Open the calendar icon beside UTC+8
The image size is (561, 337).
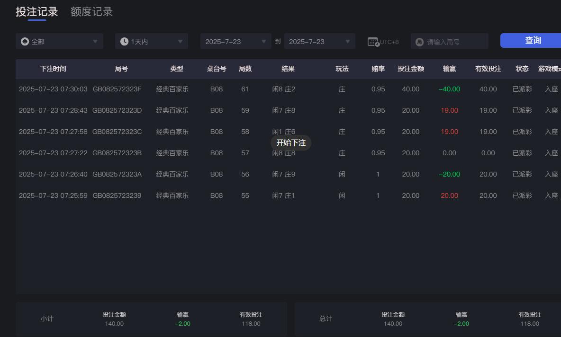pyautogui.click(x=372, y=41)
